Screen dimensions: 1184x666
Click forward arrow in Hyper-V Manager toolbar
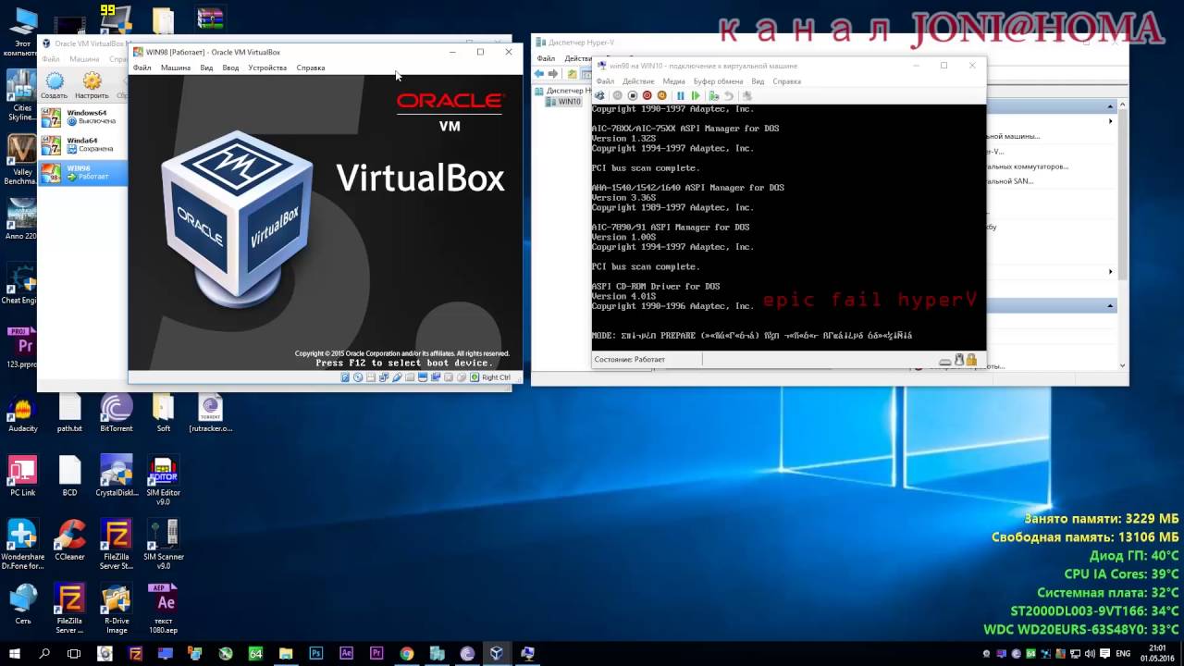tap(553, 74)
